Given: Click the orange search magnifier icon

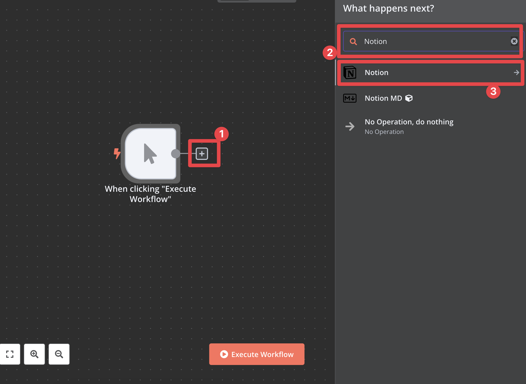Looking at the screenshot, I should (353, 41).
